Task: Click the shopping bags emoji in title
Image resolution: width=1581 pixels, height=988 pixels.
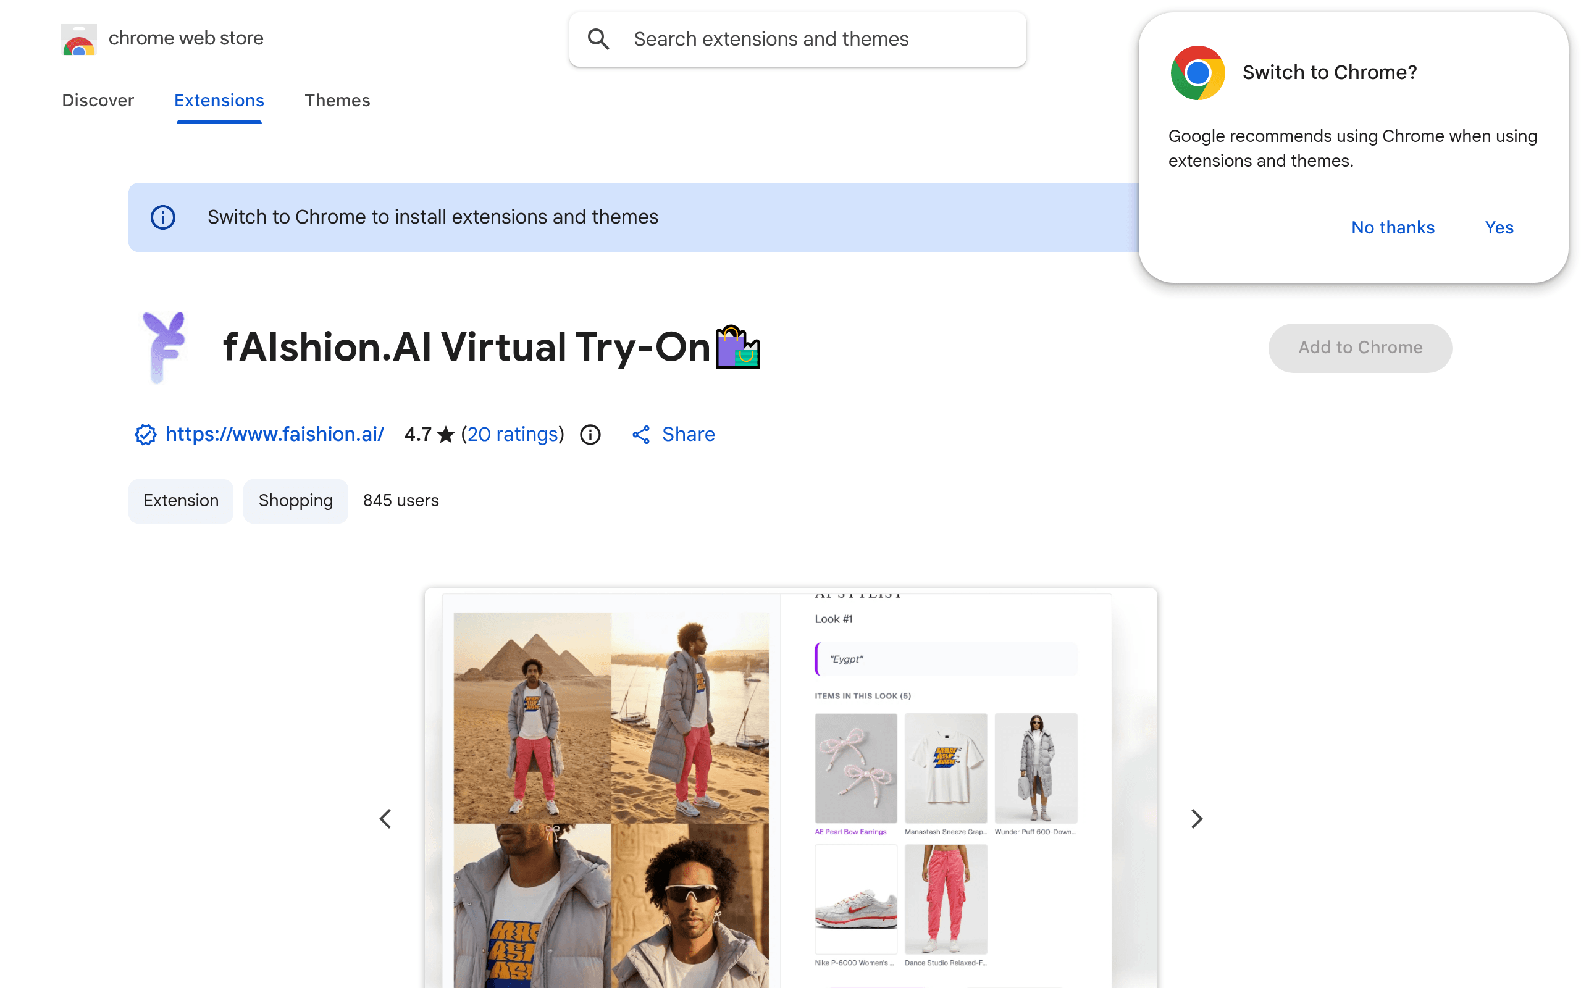Action: [x=737, y=347]
